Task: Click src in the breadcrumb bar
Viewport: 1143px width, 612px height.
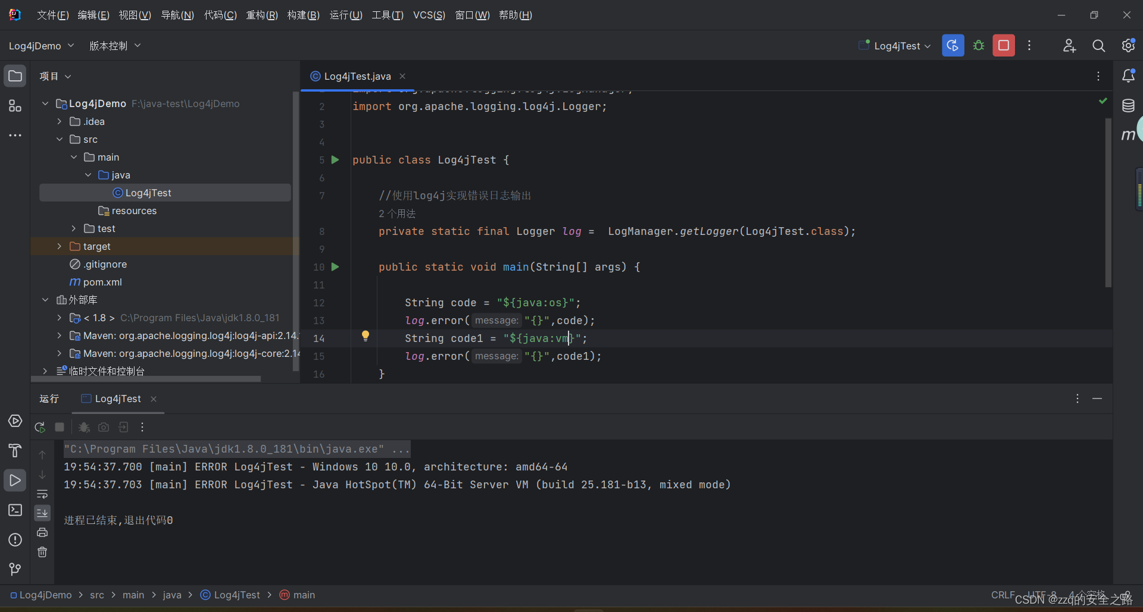Action: click(97, 595)
